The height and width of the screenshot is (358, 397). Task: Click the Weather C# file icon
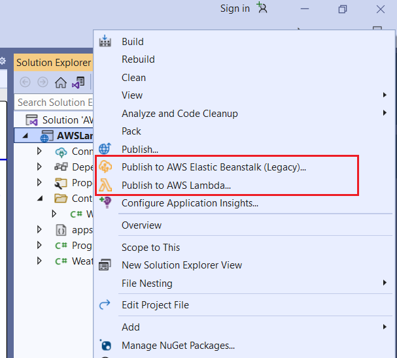[61, 261]
